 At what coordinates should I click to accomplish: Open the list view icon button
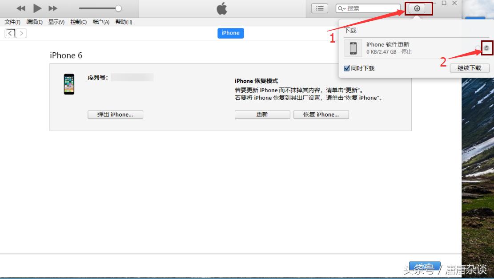tap(320, 8)
